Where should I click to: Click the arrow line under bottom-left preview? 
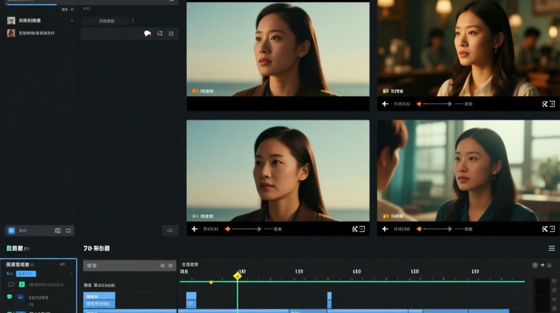pyautogui.click(x=247, y=229)
